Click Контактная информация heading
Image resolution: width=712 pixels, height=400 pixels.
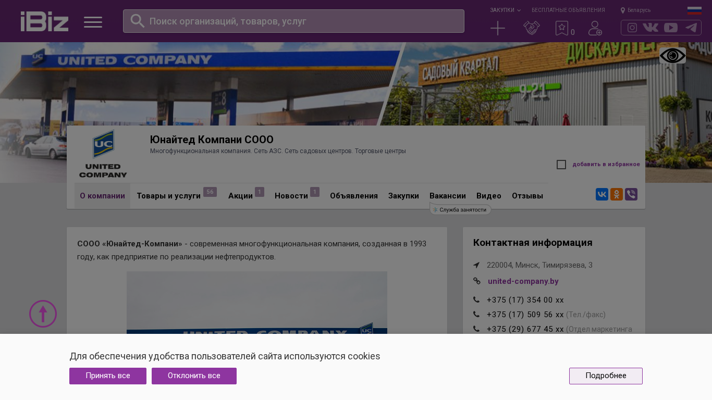point(533,243)
